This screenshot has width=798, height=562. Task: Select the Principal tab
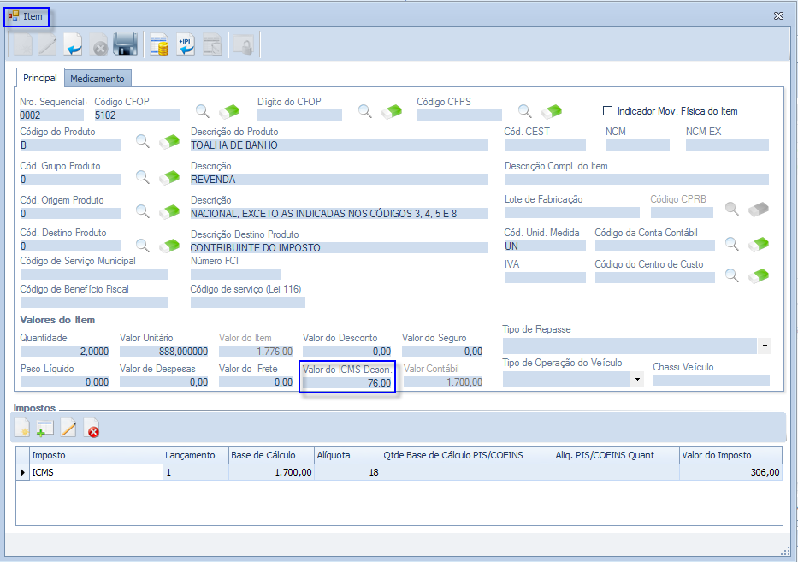coord(40,79)
